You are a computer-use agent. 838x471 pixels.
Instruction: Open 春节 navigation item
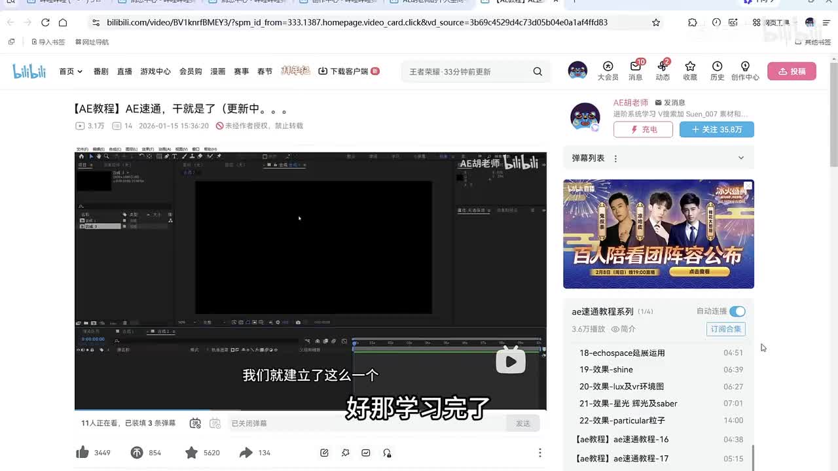click(x=265, y=71)
